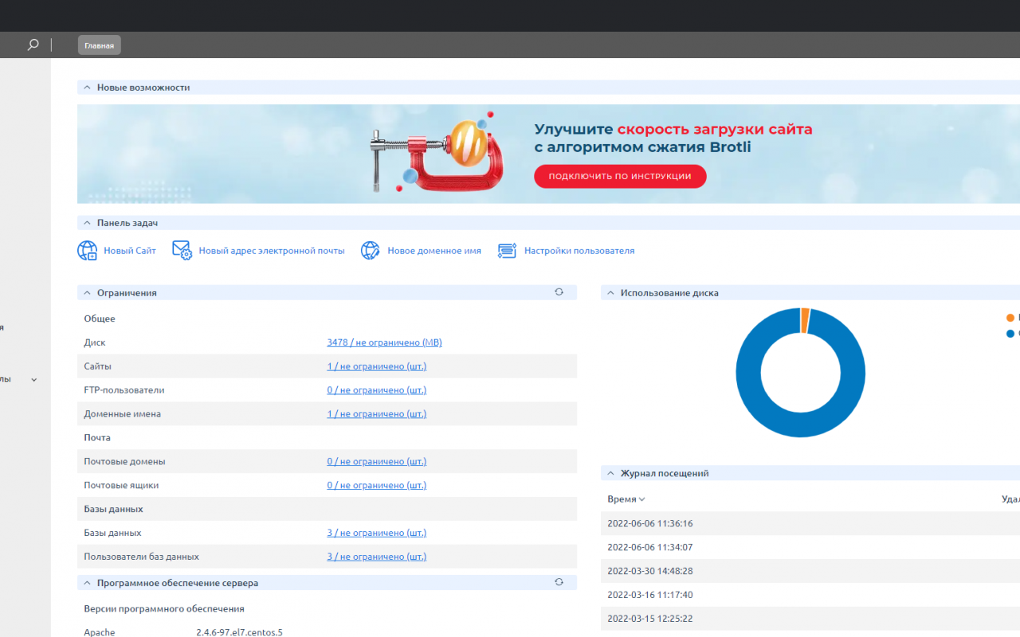Viewport: 1020px width, 637px height.
Task: Switch to the Главная tab
Action: tap(100, 45)
